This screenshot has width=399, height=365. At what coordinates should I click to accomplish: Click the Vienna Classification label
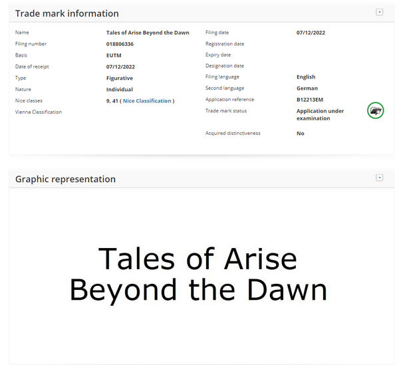point(39,112)
